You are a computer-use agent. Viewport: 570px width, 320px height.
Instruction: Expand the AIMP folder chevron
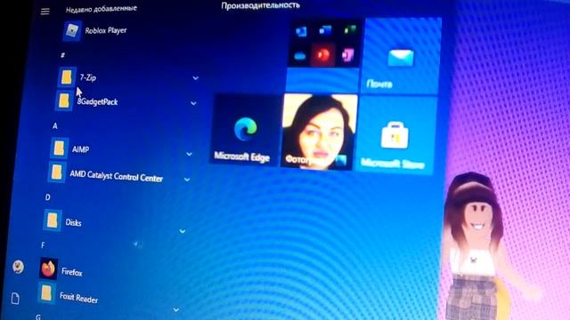click(189, 154)
